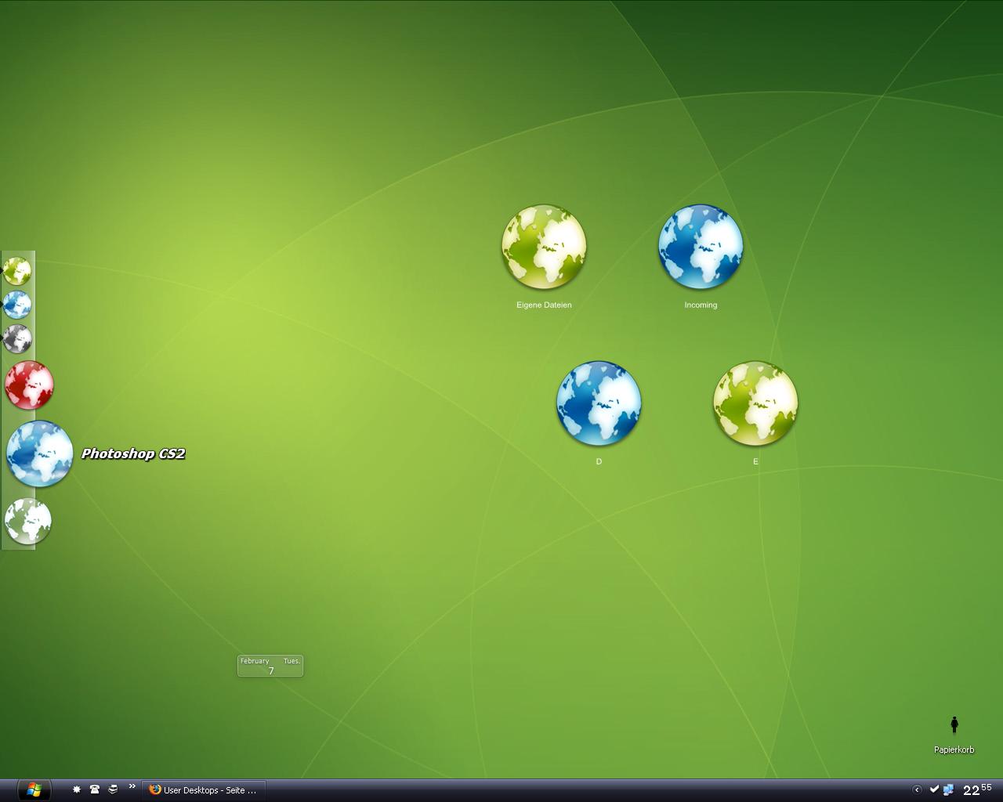Viewport: 1003px width, 802px height.
Task: Click the star quick launch icon
Action: coord(76,789)
